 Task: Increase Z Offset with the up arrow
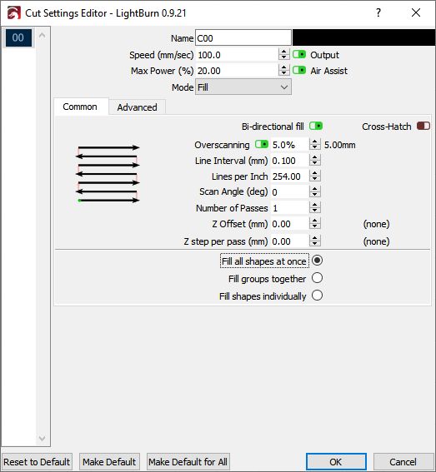point(315,221)
